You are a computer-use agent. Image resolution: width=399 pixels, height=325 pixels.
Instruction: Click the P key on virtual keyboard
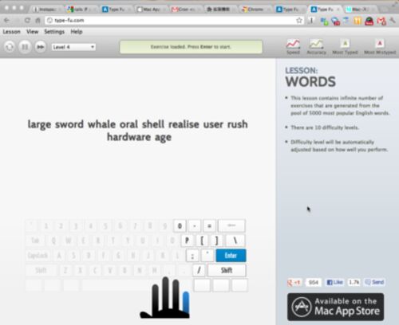[x=187, y=241]
